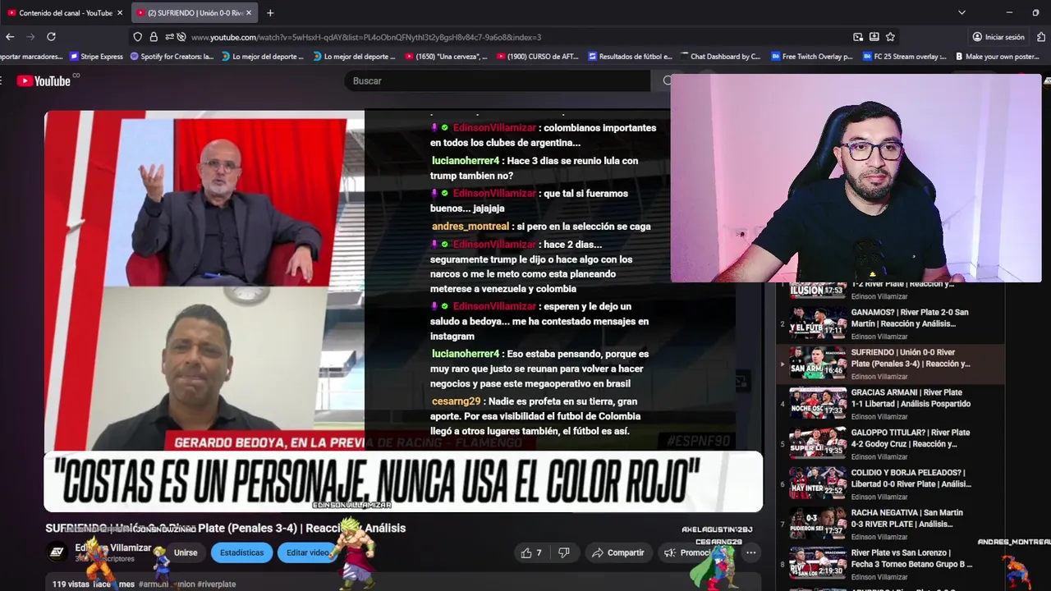1051x591 pixels.
Task: Open a new browser tab
Action: point(270,13)
